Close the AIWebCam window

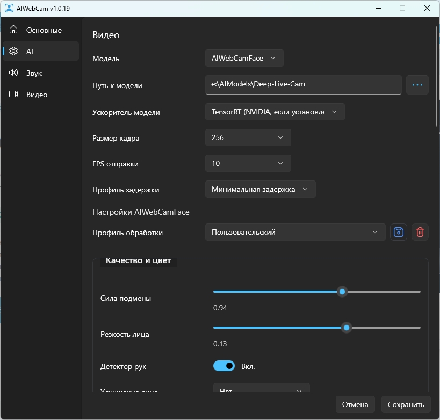pos(427,8)
